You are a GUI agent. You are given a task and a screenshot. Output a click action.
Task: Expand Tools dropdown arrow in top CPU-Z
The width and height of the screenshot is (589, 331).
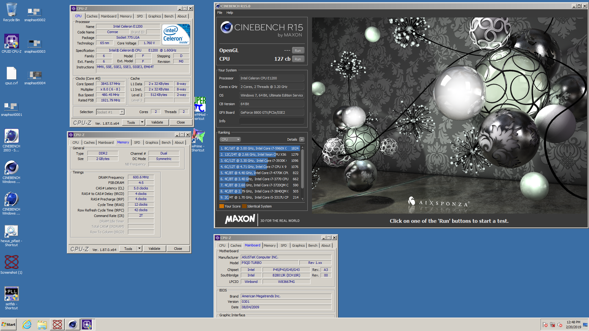142,122
